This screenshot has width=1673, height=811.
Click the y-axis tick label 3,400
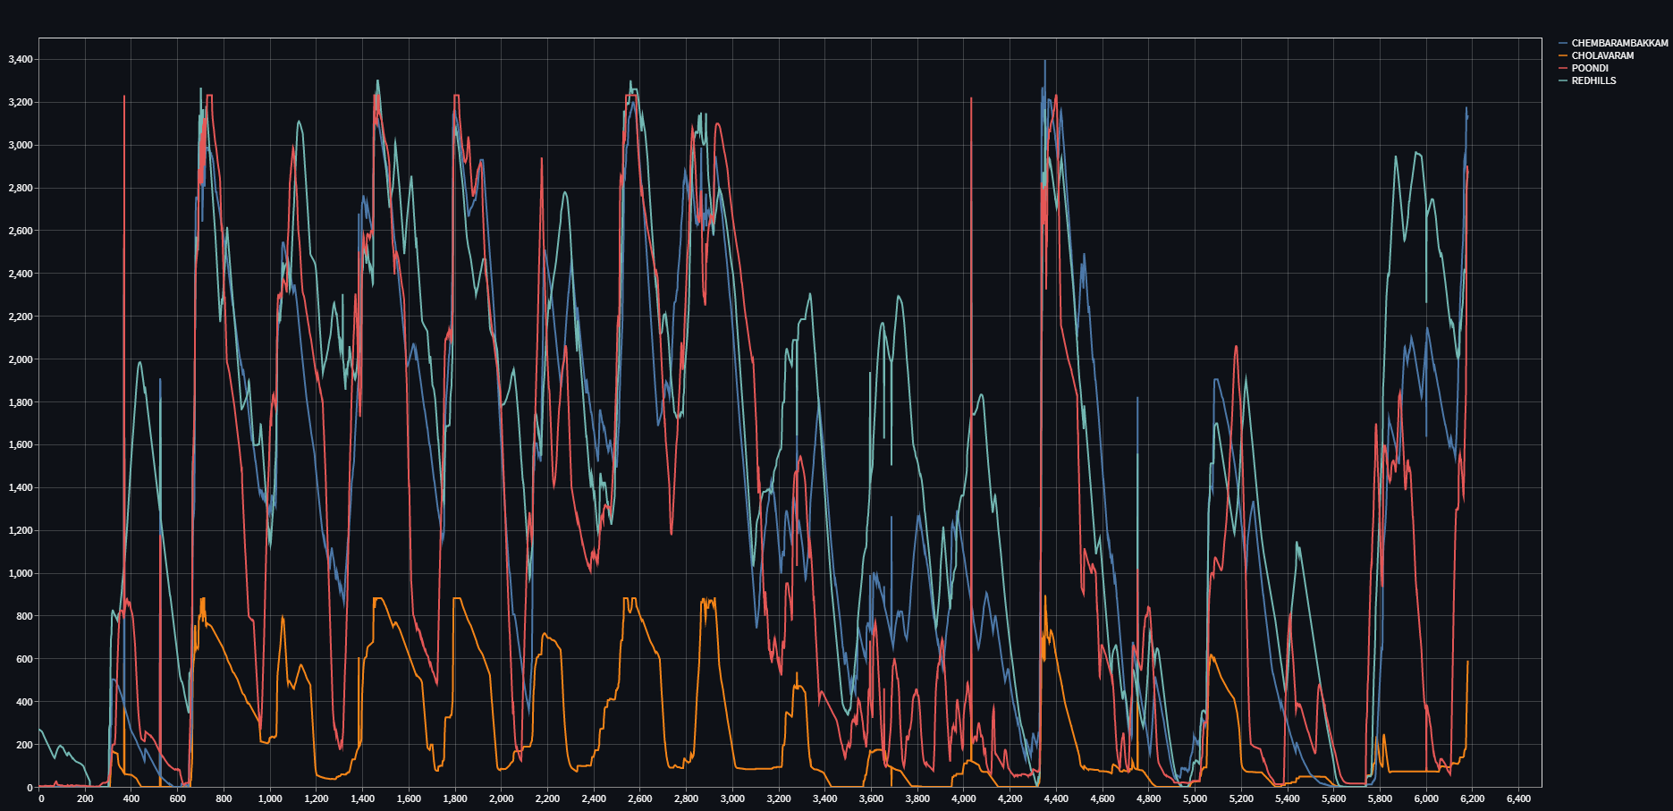point(21,60)
